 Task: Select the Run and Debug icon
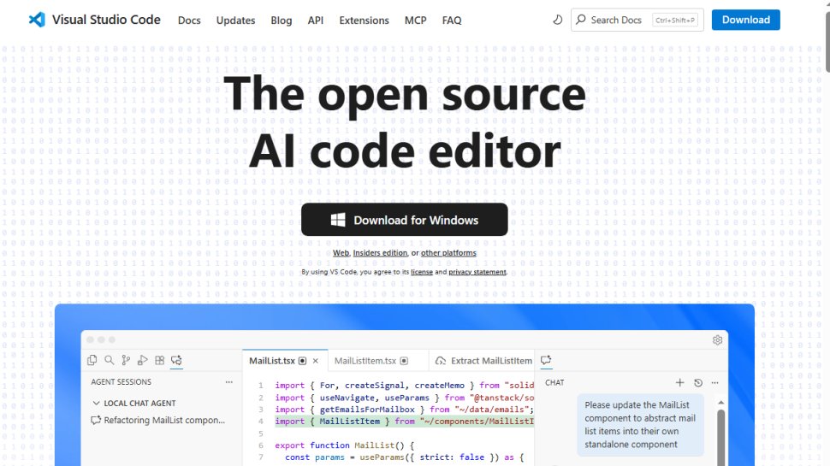point(142,360)
